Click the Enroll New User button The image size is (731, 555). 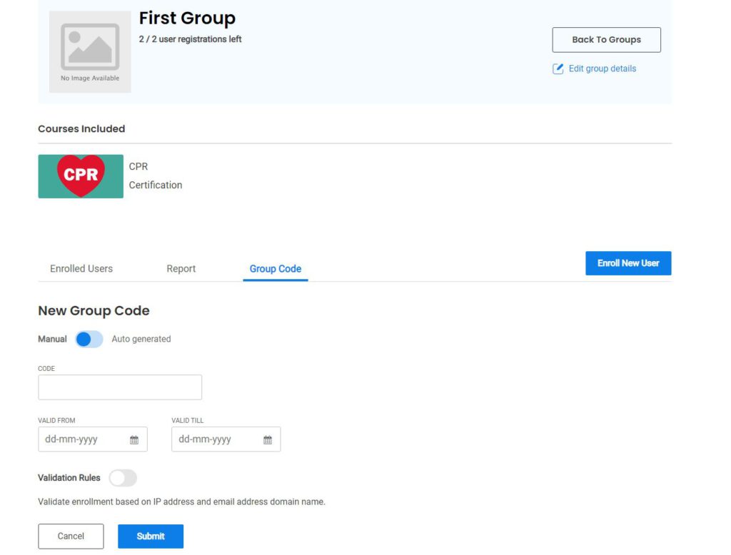tap(628, 263)
